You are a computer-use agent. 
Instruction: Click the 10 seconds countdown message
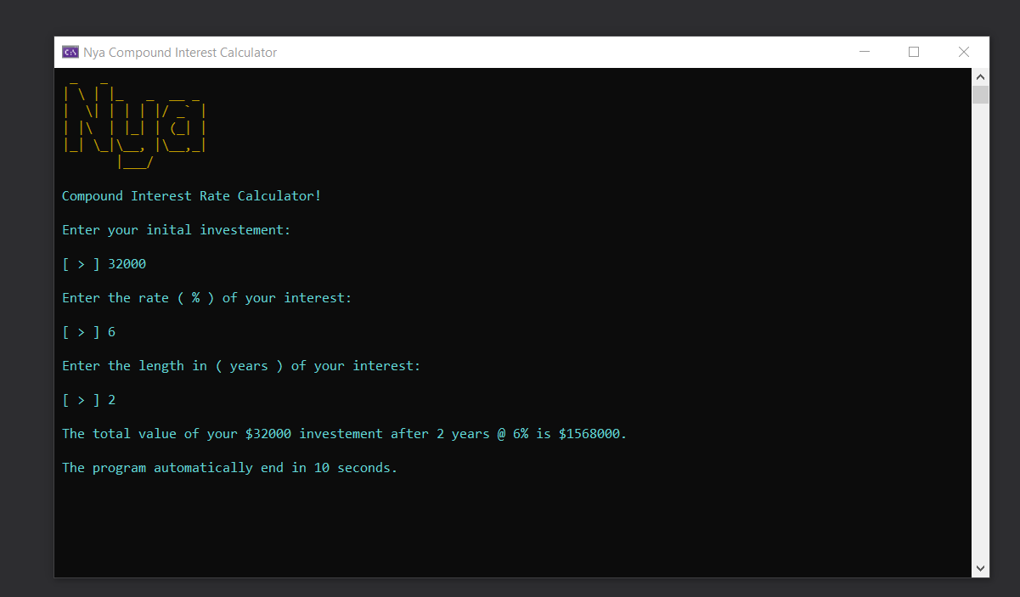click(x=228, y=467)
